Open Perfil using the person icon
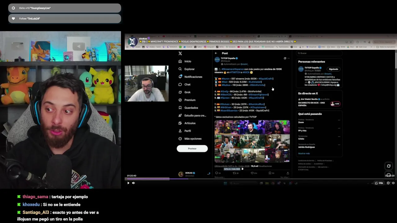This screenshot has width=397, height=223. click(180, 131)
